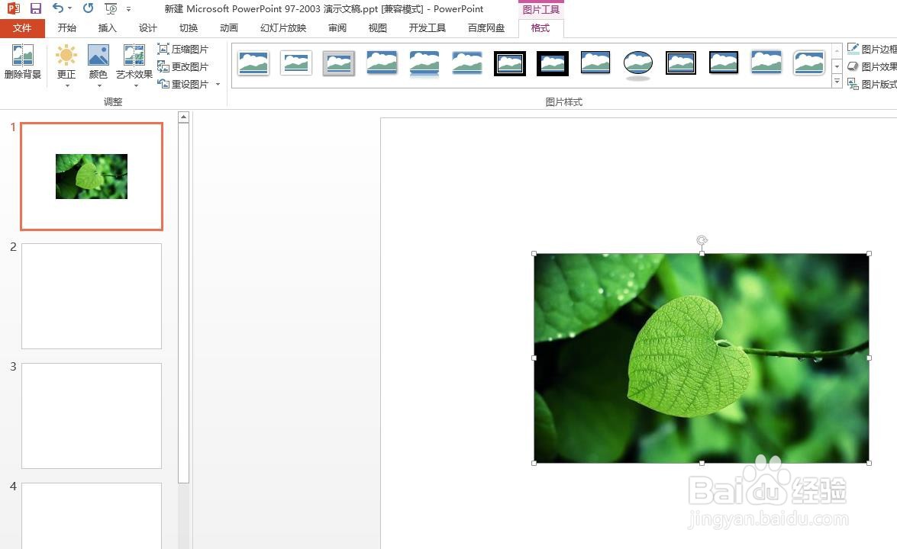Viewport: 897px width, 549px height.
Task: Click 重设图片
Action: (x=183, y=84)
